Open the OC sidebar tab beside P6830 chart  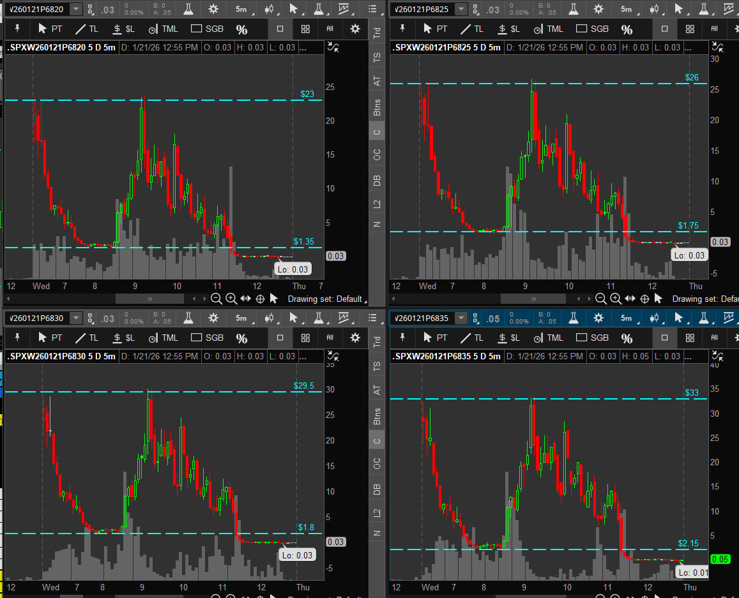point(377,463)
